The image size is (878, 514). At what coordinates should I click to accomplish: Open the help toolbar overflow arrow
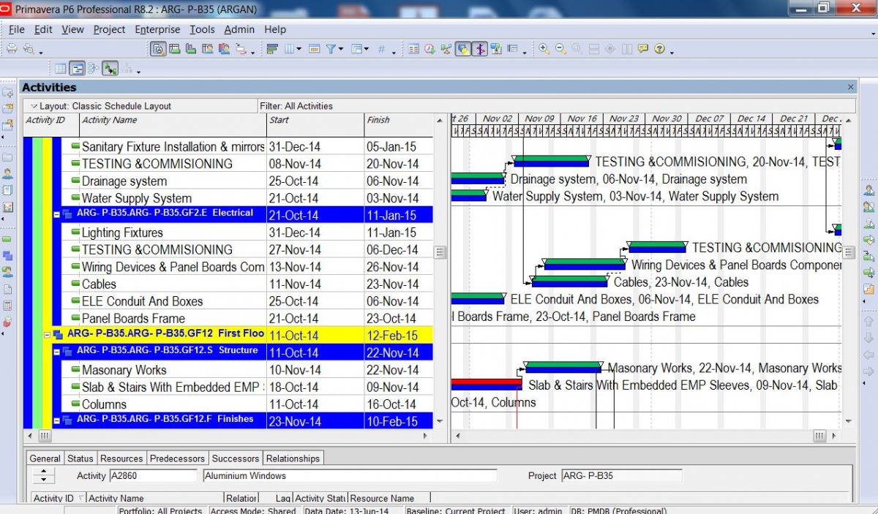672,52
